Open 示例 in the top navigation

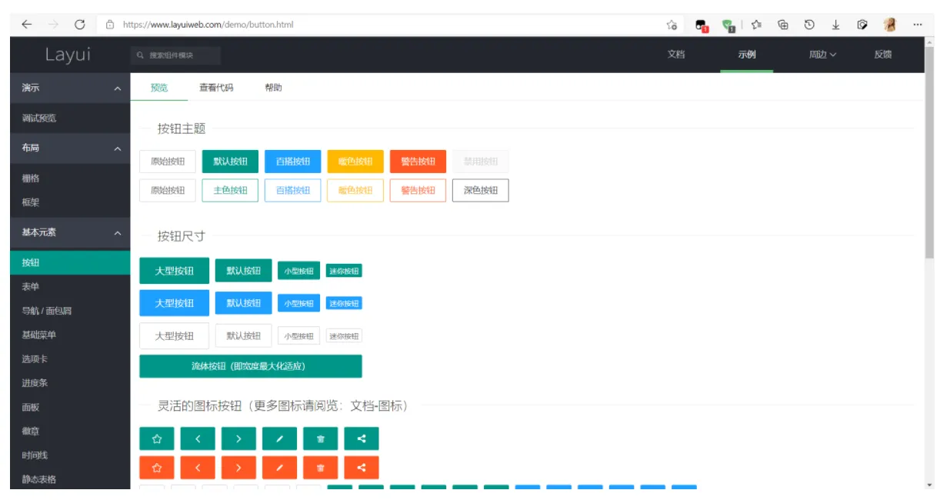(746, 55)
